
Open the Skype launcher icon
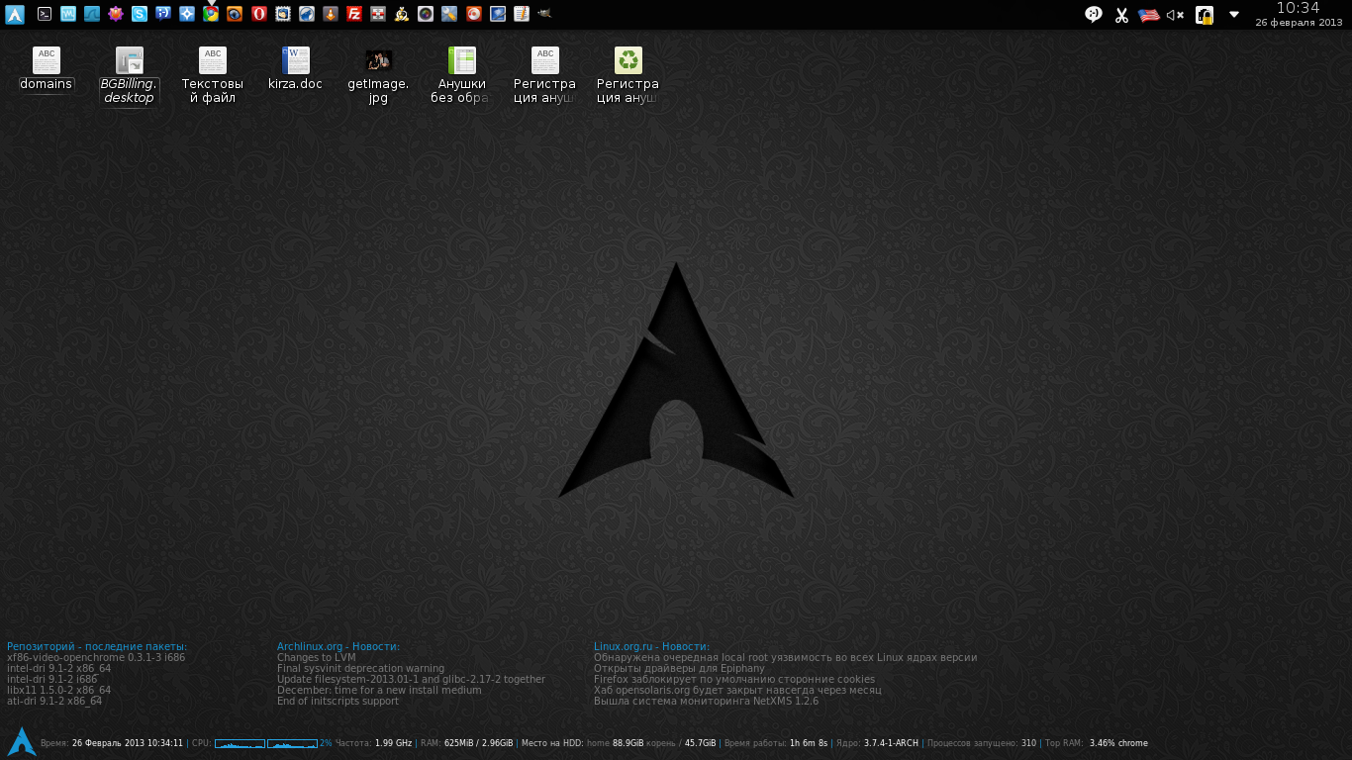(x=140, y=14)
